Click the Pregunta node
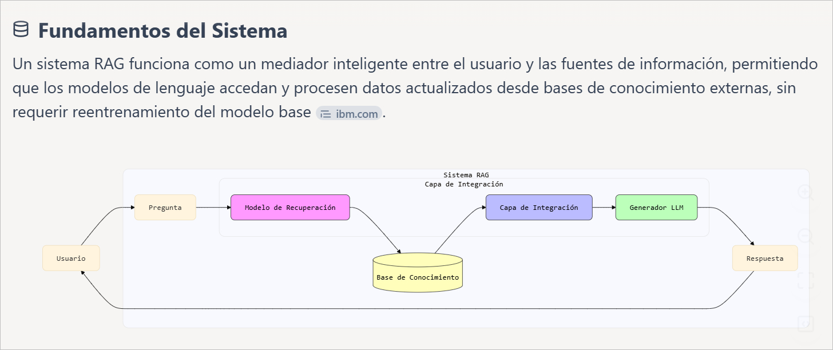833x350 pixels. pos(165,208)
